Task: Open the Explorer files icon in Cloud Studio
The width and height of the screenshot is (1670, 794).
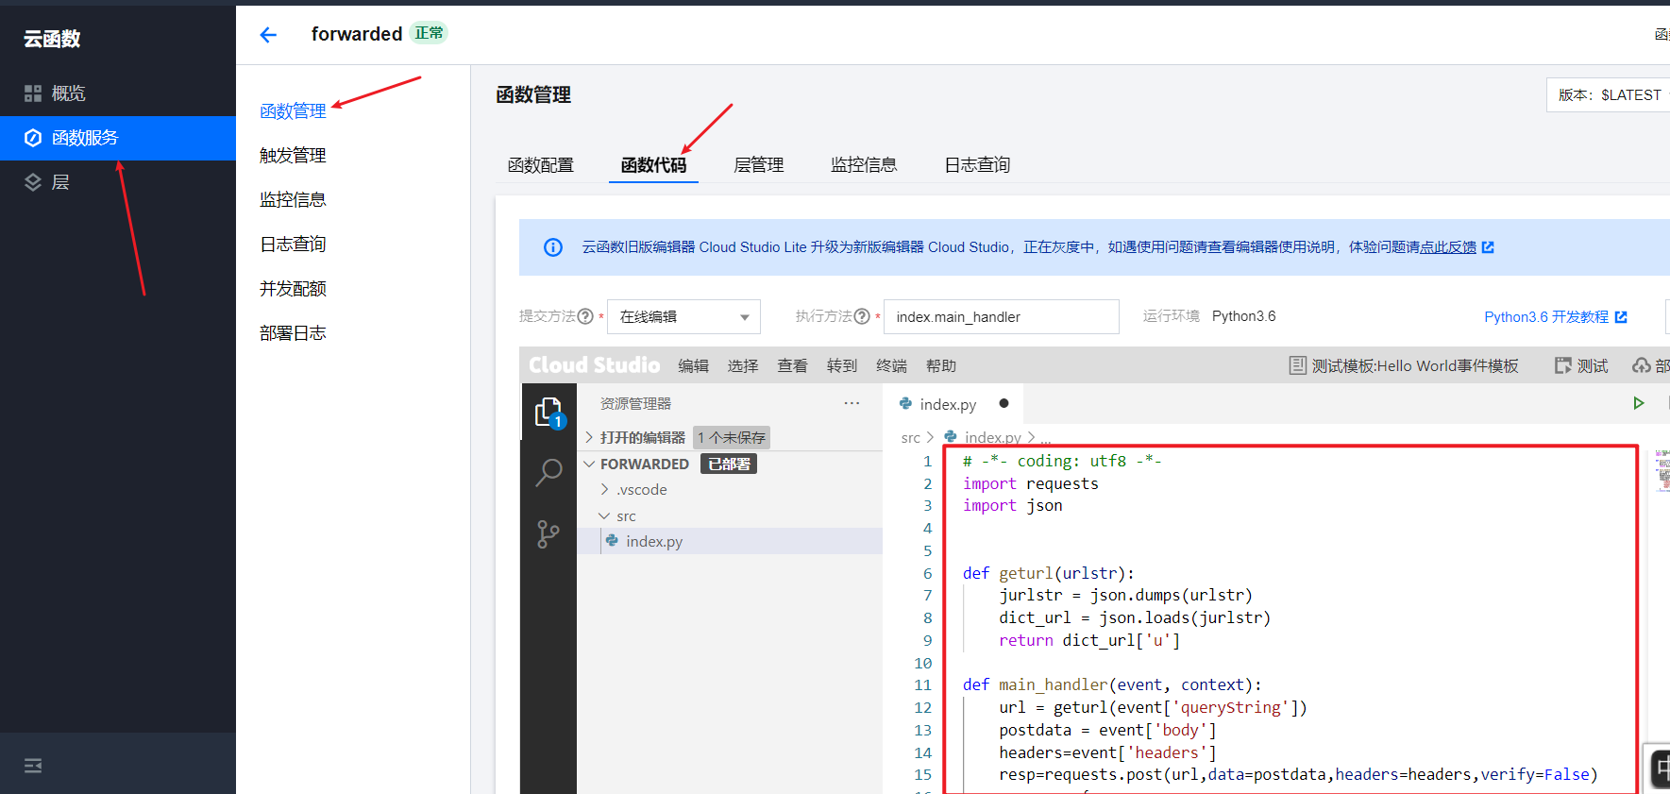Action: [548, 412]
